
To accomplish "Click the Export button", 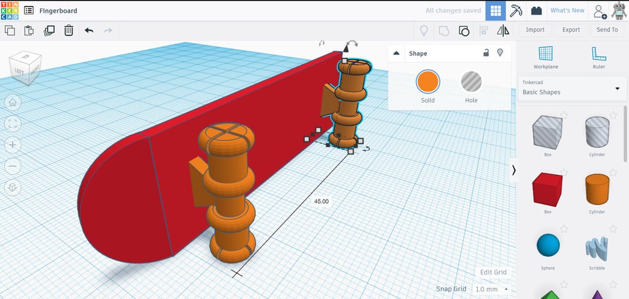I will pyautogui.click(x=571, y=29).
